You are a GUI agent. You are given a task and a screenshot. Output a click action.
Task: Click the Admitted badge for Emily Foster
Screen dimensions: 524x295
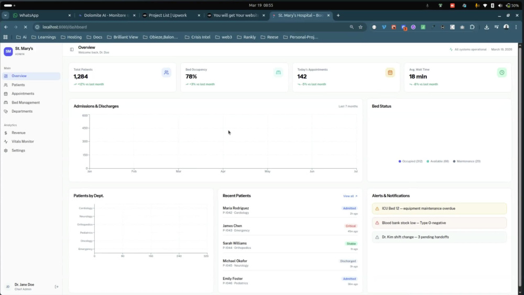coord(349,279)
